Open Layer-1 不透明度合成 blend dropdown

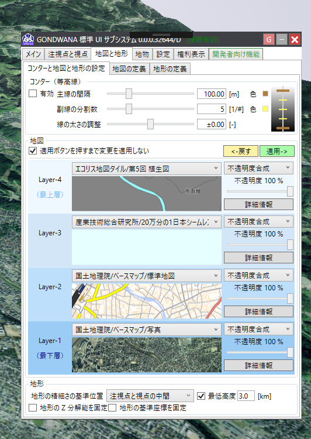pyautogui.click(x=258, y=329)
